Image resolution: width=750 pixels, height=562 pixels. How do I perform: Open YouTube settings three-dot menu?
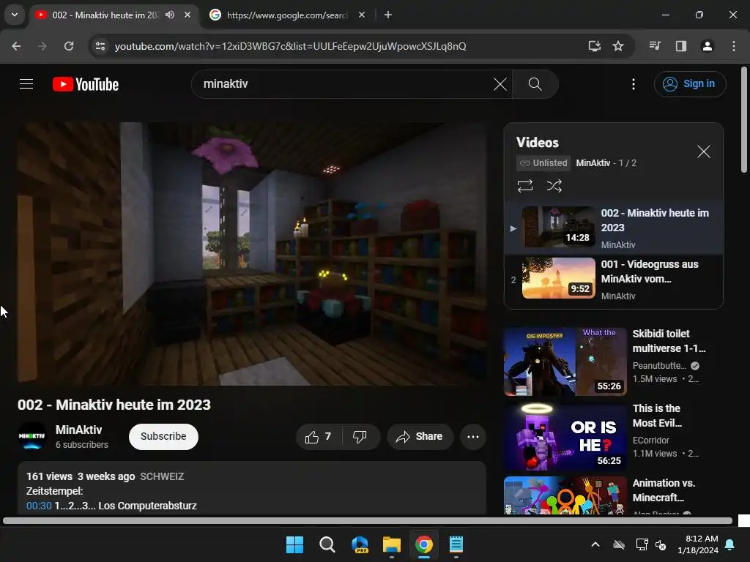point(634,84)
